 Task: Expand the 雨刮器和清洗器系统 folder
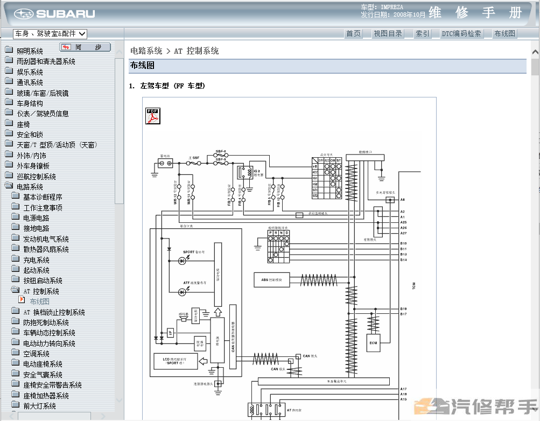click(9, 60)
